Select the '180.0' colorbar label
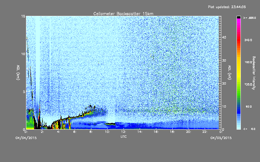The width and height of the screenshot is (260, 162). pyautogui.click(x=248, y=62)
